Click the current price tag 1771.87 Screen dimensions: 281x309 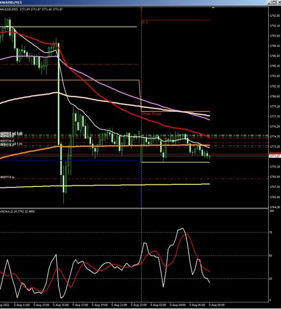tap(275, 156)
